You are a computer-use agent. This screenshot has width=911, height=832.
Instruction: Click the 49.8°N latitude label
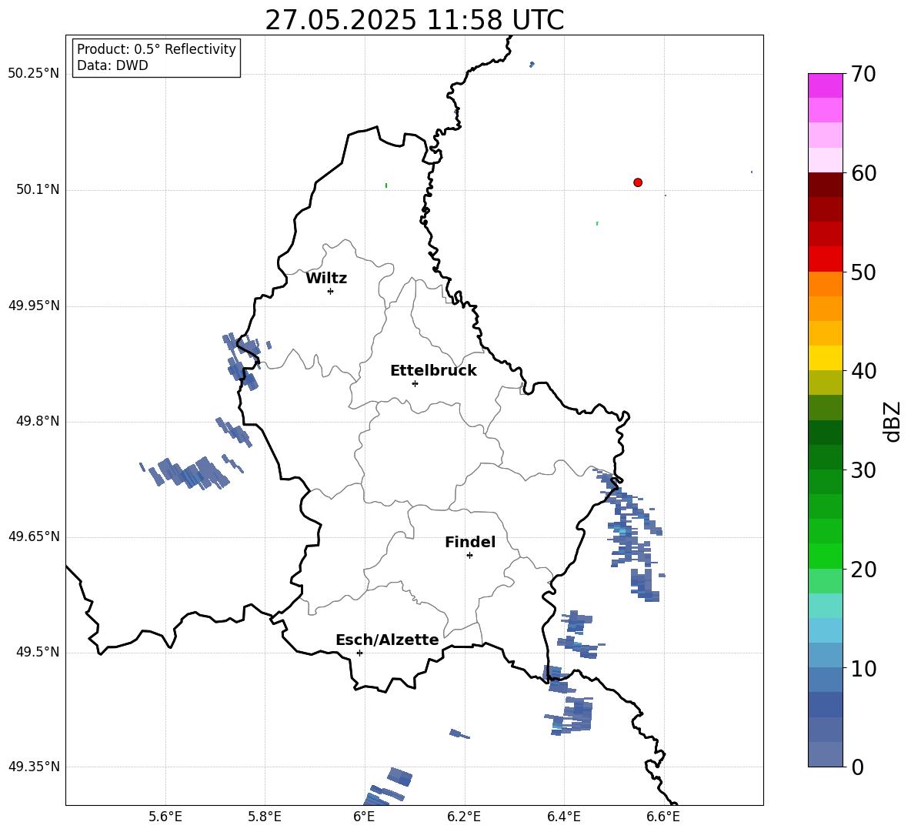38,421
